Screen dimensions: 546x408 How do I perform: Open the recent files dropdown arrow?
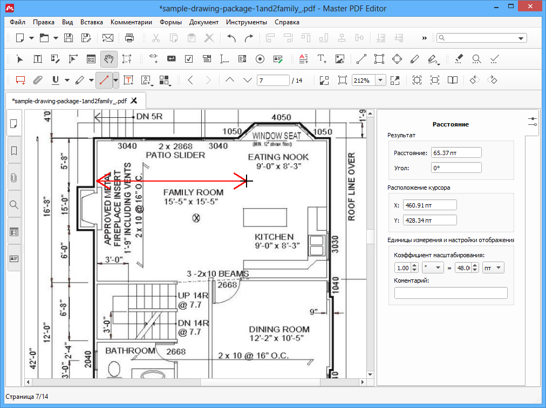click(56, 38)
